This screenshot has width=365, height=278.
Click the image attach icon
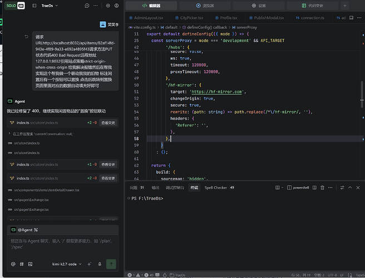click(x=30, y=264)
